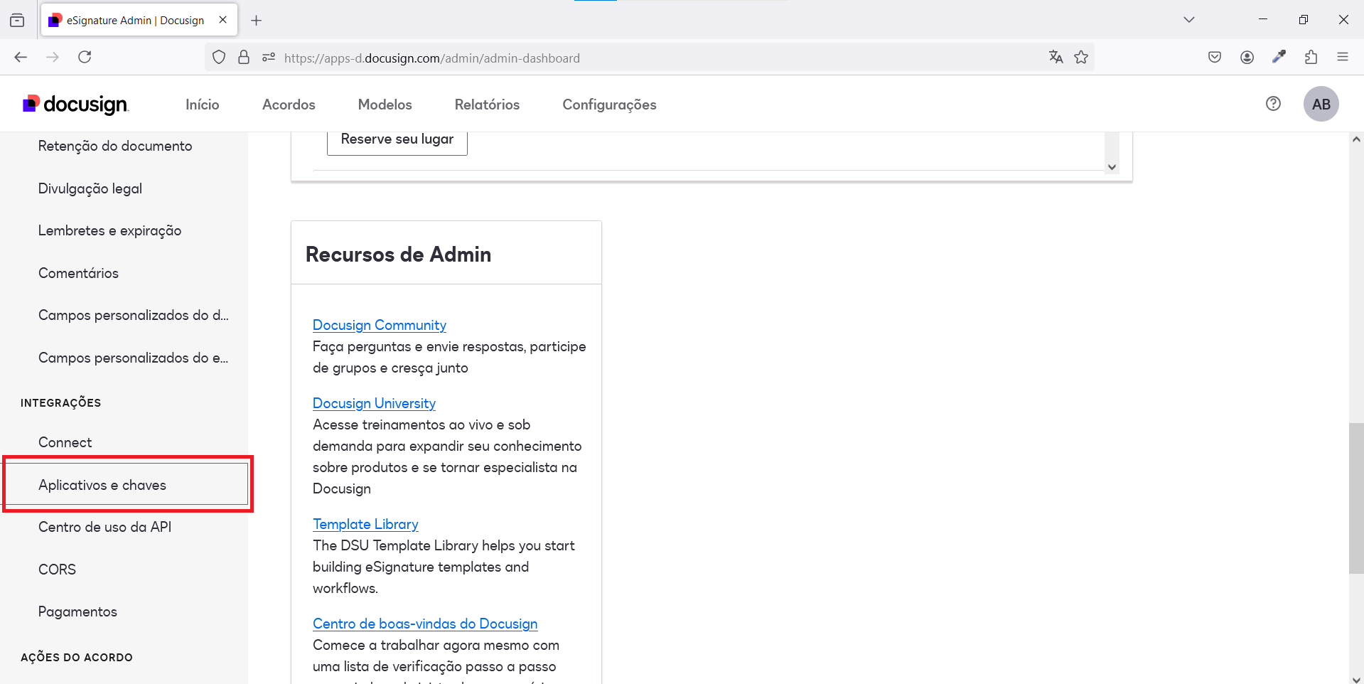Open Centro de uso da API
Screen dimensions: 1364x684
click(104, 527)
